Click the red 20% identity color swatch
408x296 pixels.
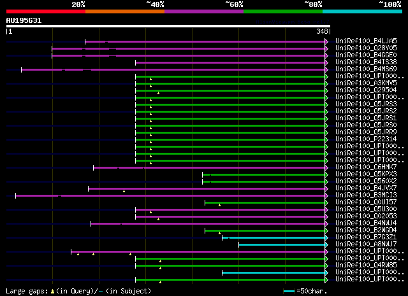(46, 11)
